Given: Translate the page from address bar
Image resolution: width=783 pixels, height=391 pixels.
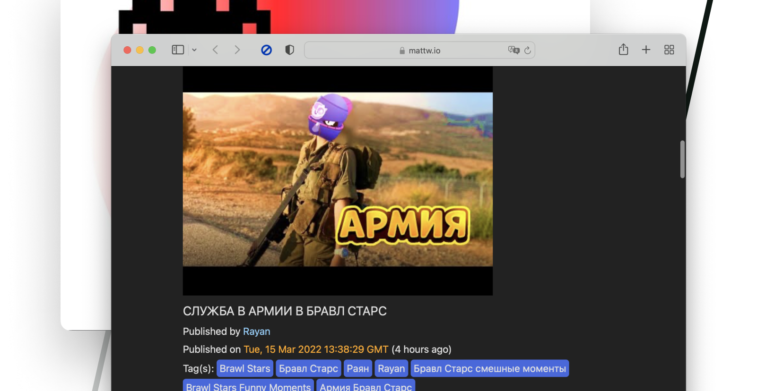Looking at the screenshot, I should tap(514, 50).
